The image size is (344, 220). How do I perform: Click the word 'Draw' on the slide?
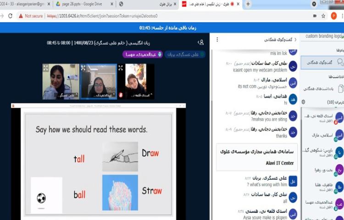[x=150, y=153]
